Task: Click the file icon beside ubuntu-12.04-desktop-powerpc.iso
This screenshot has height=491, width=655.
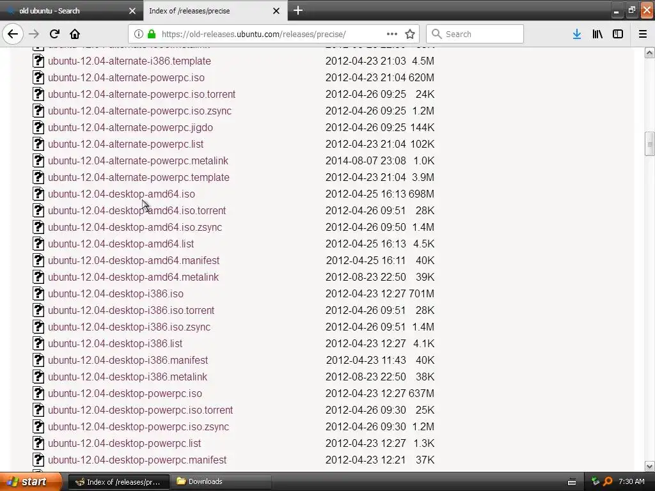Action: coord(38,394)
